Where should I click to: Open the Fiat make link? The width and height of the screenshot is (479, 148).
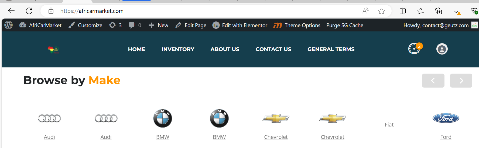(389, 125)
